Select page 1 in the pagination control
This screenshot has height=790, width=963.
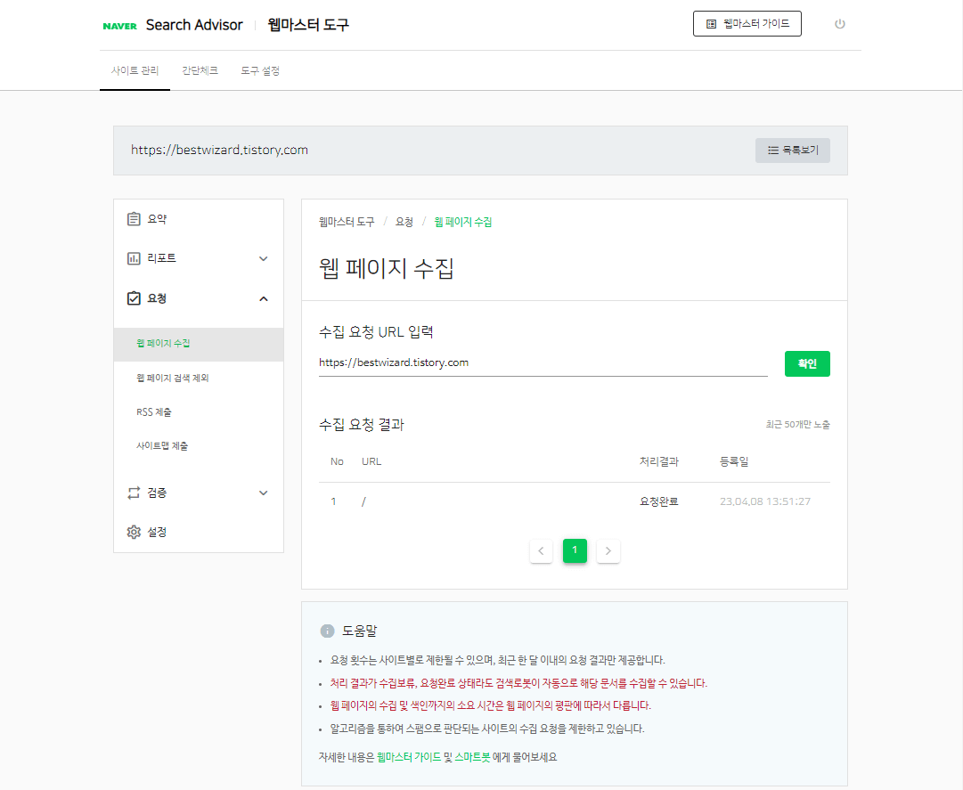[575, 550]
